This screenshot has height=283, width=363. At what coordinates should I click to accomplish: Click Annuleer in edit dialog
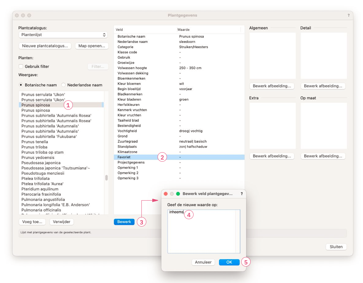203,262
